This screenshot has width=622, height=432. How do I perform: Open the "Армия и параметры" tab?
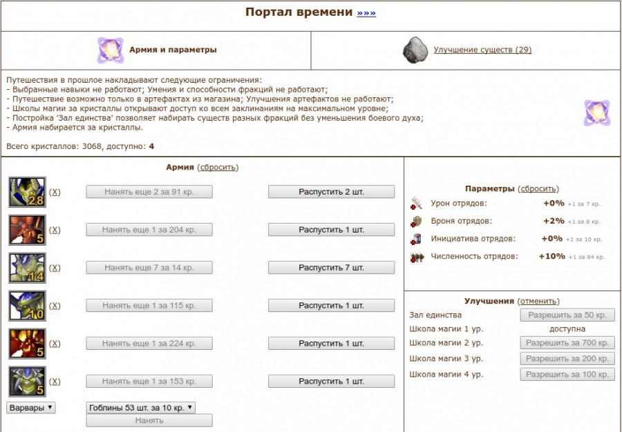(173, 50)
